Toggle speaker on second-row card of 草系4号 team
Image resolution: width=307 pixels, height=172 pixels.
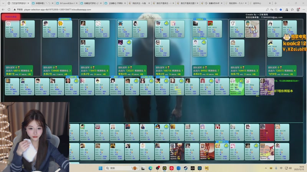coord(129,42)
